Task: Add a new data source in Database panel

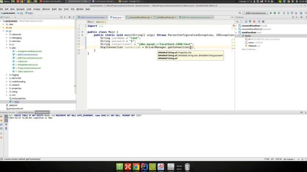Action: 237,21
